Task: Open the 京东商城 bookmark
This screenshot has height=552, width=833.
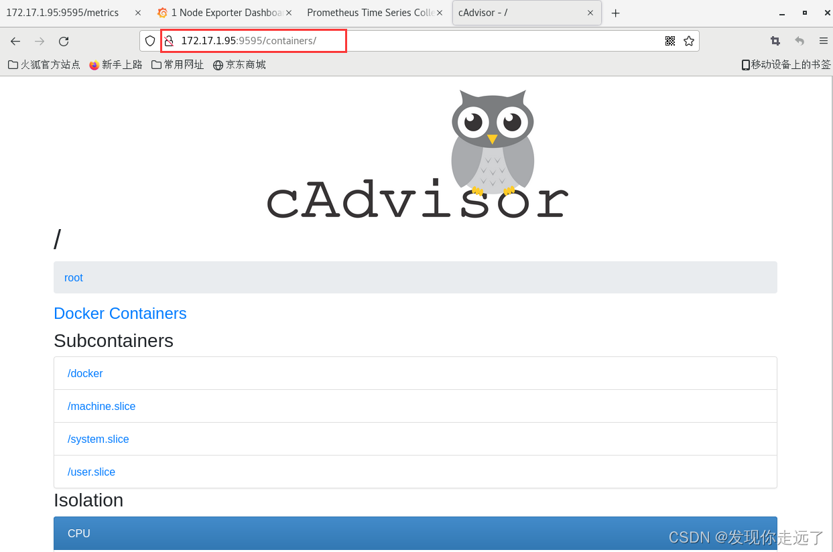Action: pyautogui.click(x=239, y=65)
